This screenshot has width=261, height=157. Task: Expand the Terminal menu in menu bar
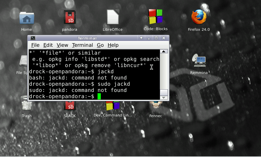coord(82,45)
